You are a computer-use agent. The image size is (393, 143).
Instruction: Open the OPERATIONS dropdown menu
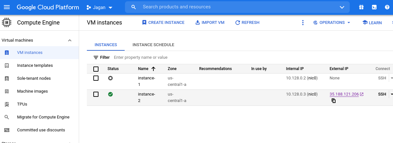[x=332, y=23]
